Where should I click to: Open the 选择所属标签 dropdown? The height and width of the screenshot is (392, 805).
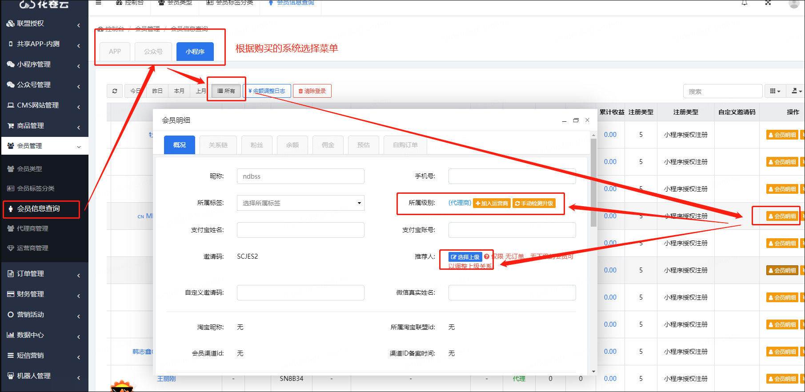(300, 203)
